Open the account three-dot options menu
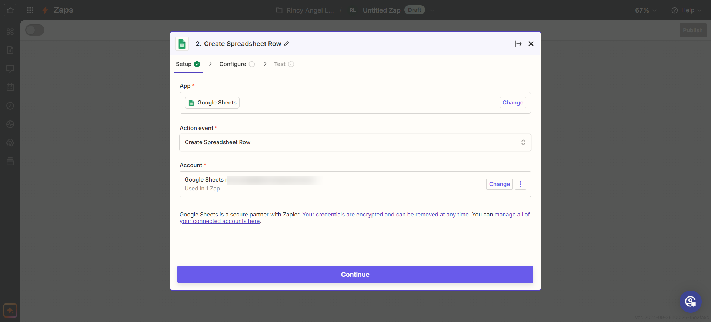711x322 pixels. coord(520,184)
